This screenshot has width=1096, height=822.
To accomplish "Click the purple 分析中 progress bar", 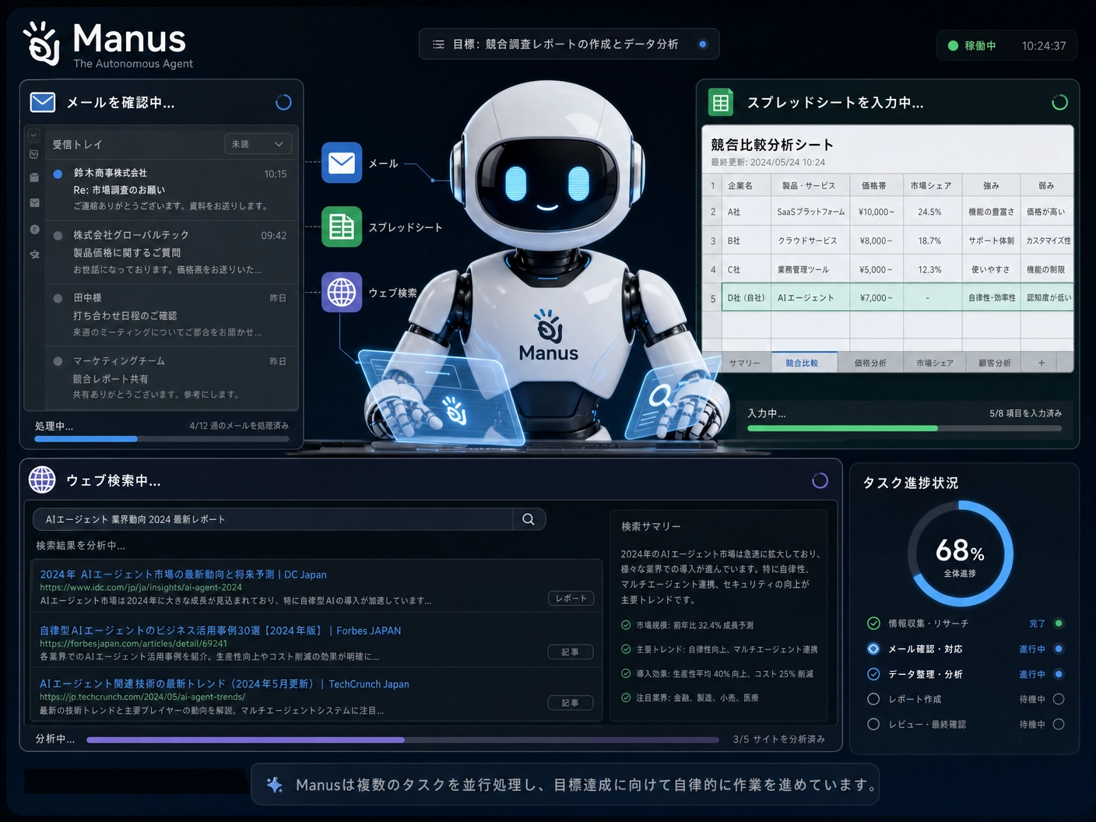I will tap(402, 739).
